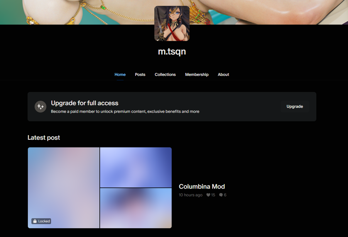
Task: Click the 'Upgrade for full access' heading
Action: pyautogui.click(x=85, y=103)
